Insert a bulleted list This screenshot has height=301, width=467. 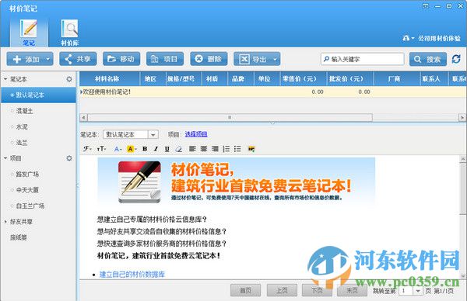[x=237, y=148]
